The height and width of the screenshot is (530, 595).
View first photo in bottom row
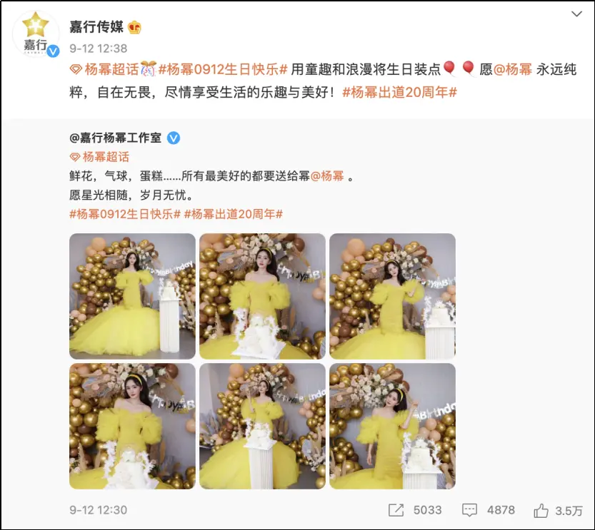[x=132, y=426]
